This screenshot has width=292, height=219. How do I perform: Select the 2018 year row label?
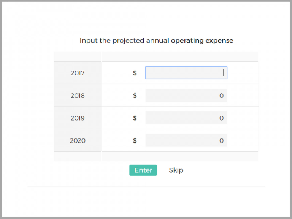(78, 95)
